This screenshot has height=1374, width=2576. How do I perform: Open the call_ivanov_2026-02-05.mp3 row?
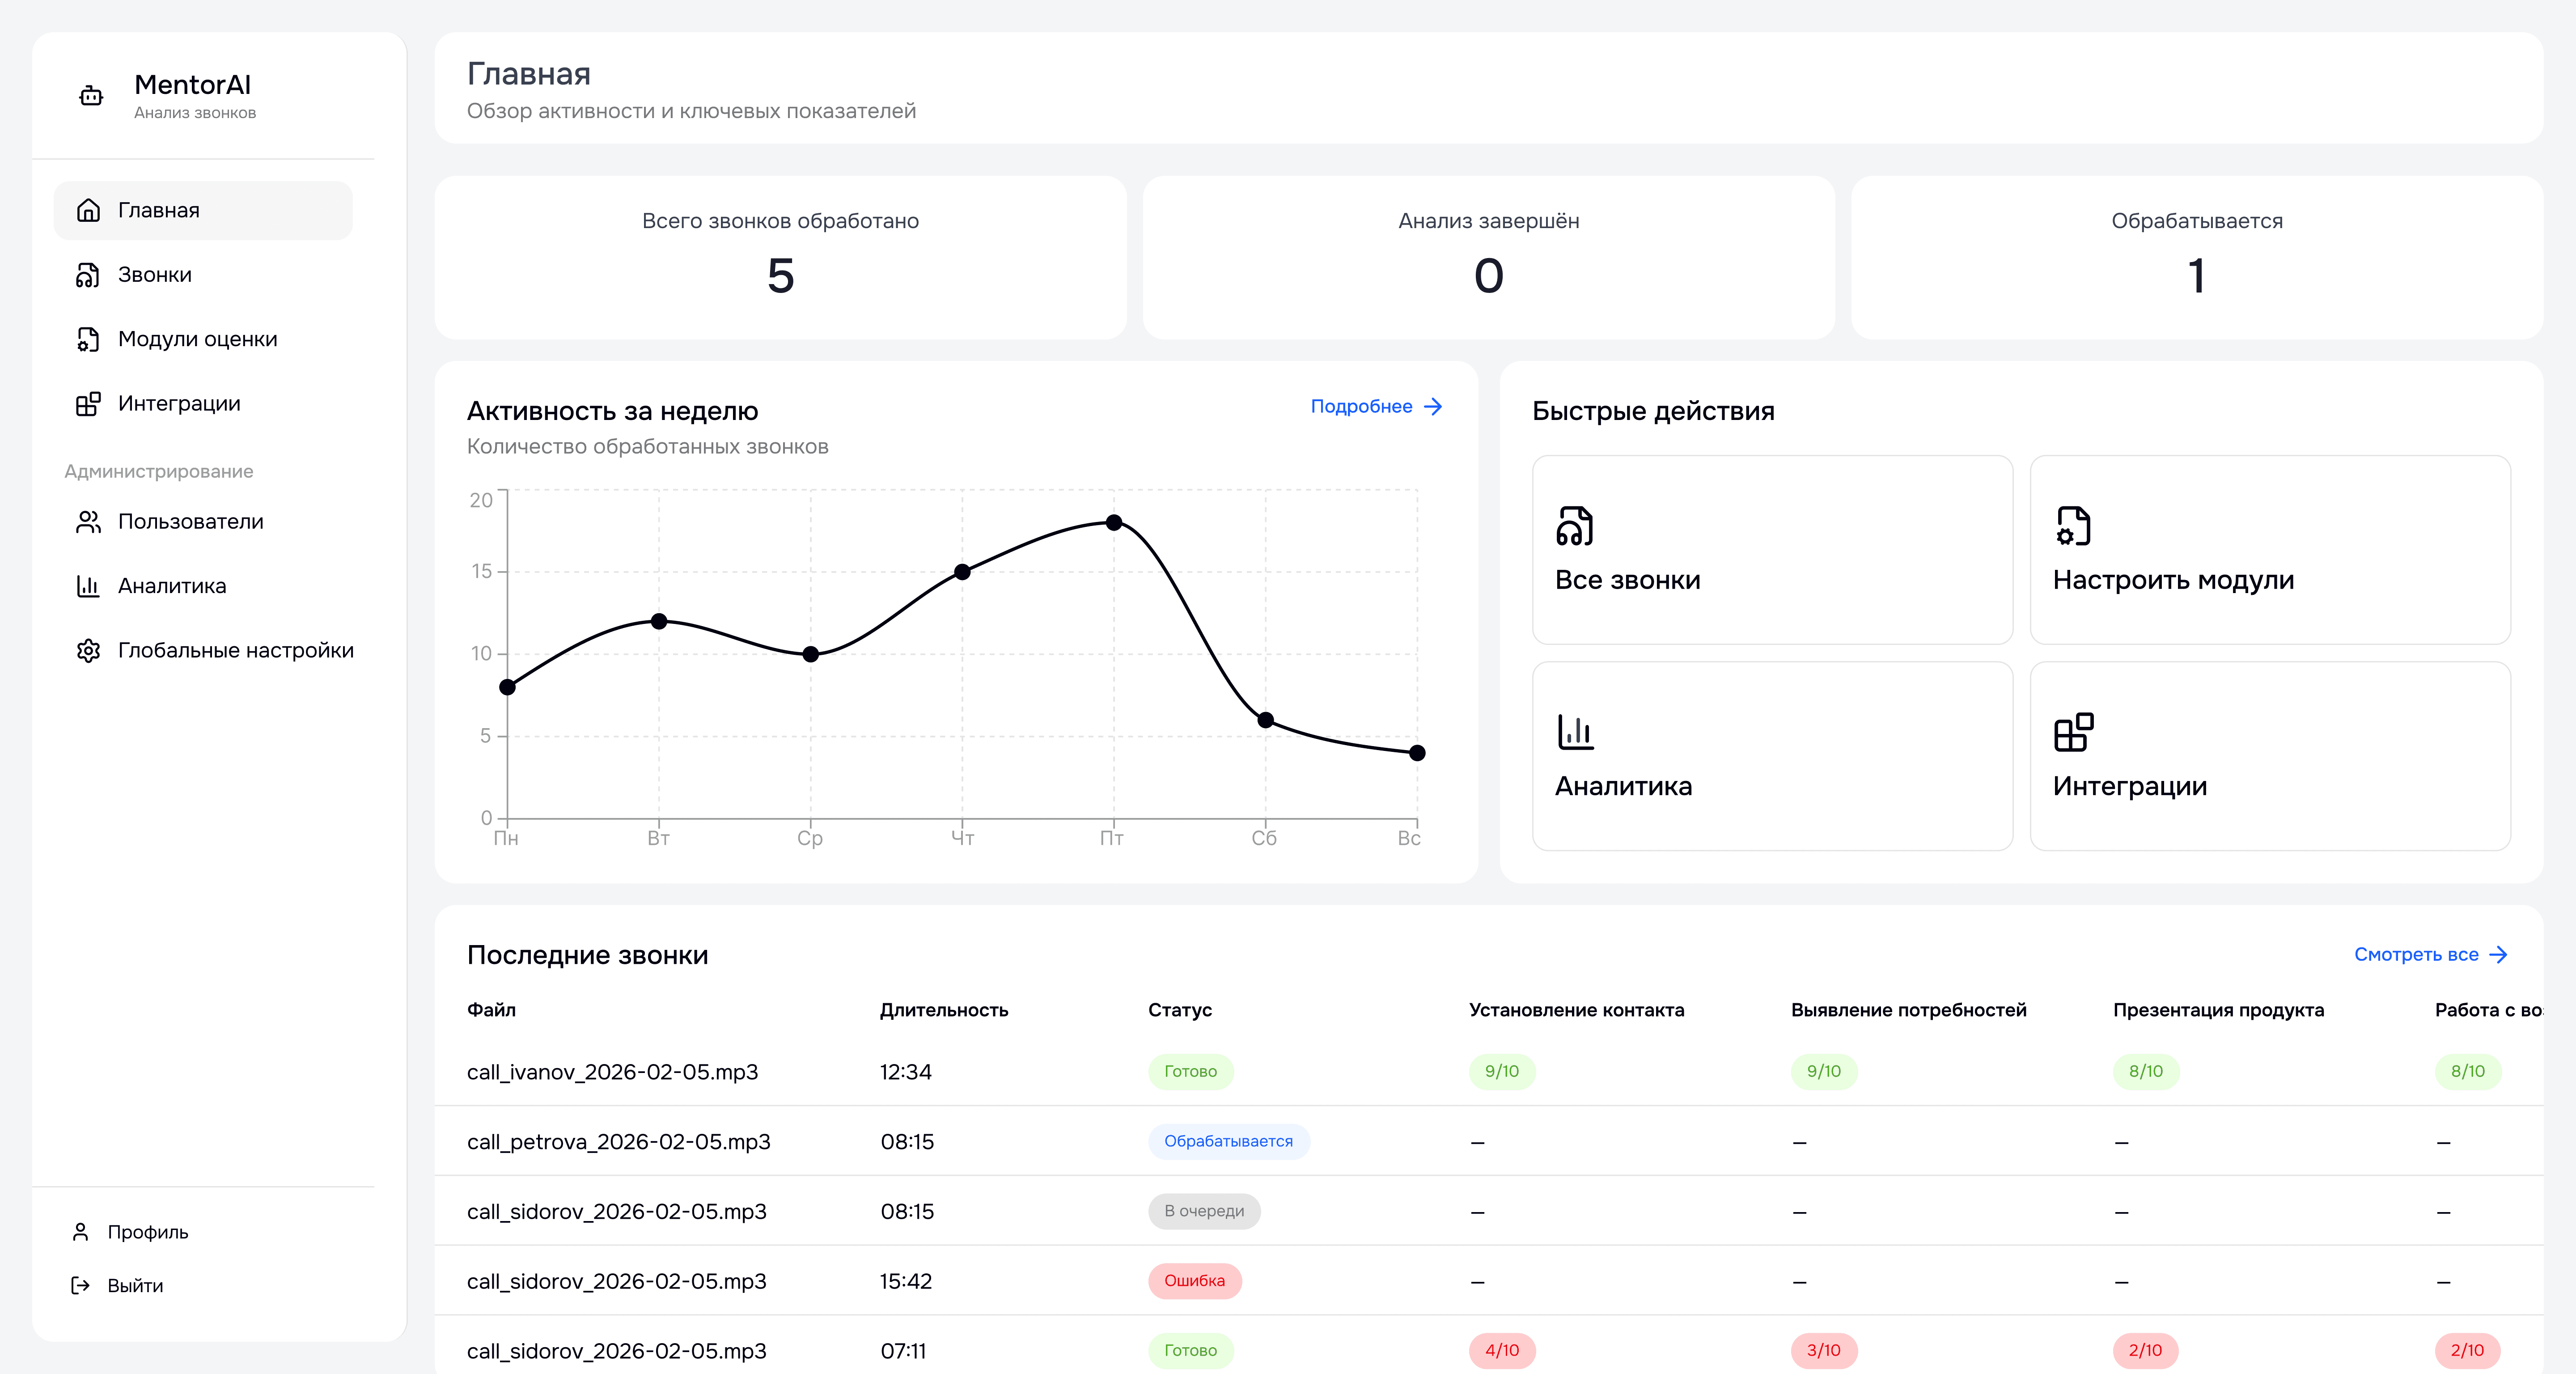(612, 1072)
